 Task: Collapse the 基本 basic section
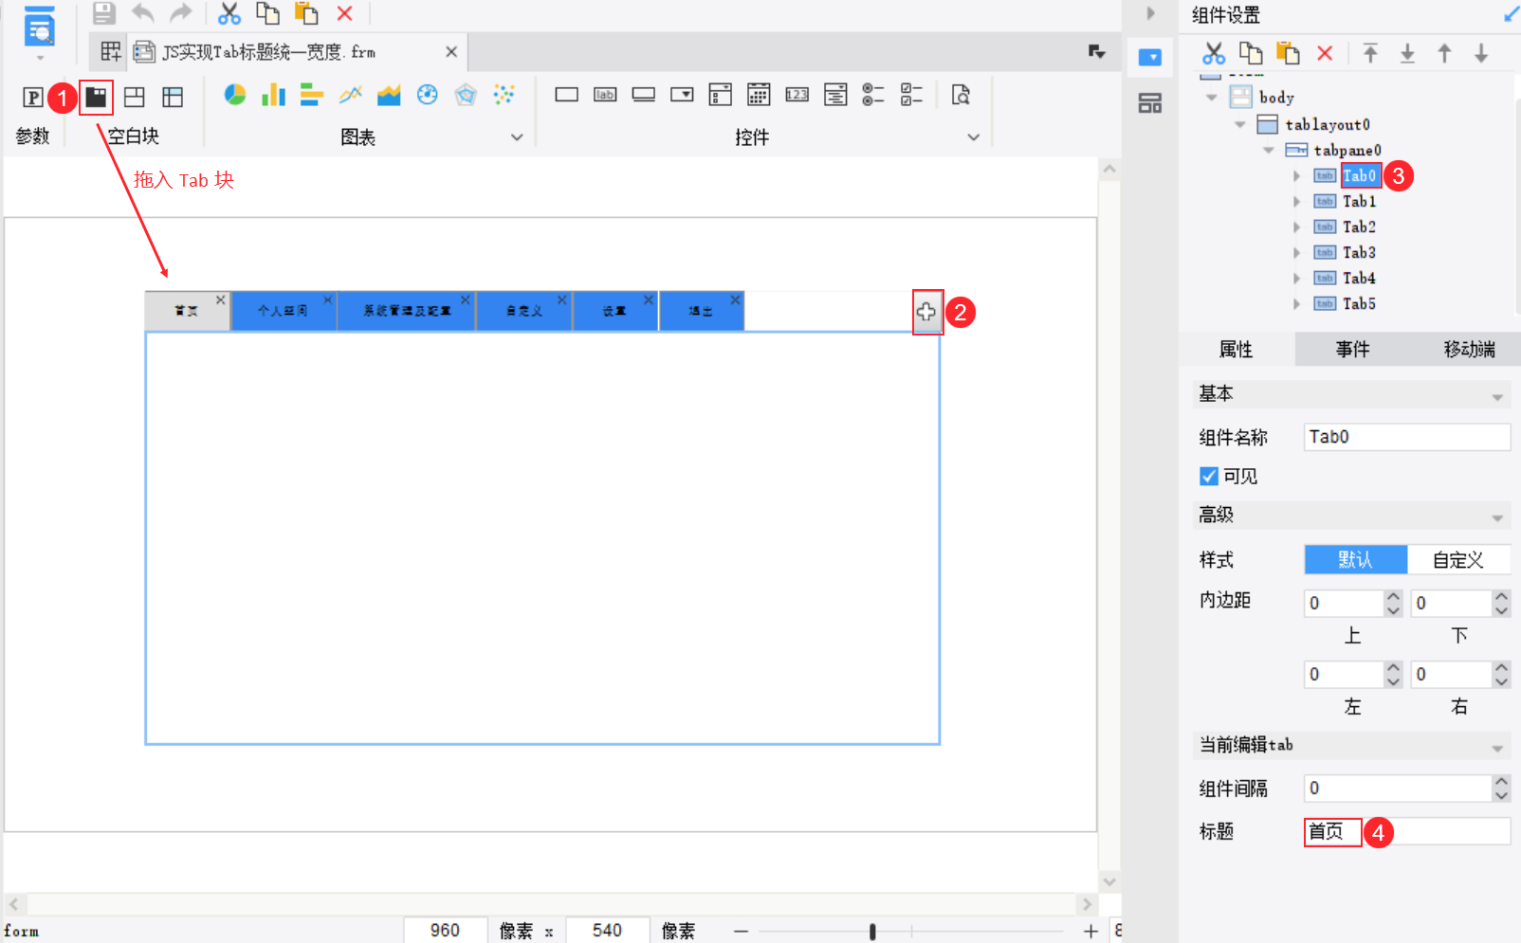(1497, 397)
